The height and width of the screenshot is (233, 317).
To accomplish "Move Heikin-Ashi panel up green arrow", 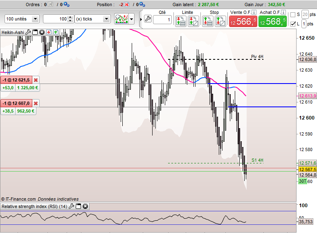I will 56,32.
